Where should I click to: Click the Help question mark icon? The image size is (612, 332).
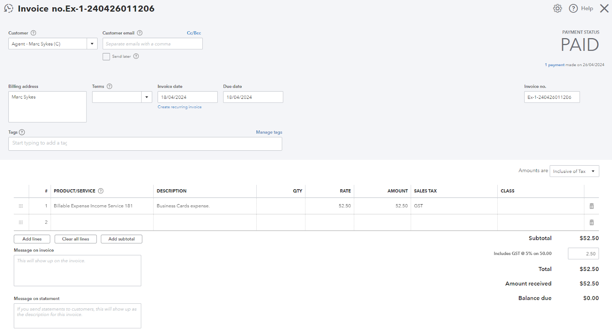tap(573, 8)
